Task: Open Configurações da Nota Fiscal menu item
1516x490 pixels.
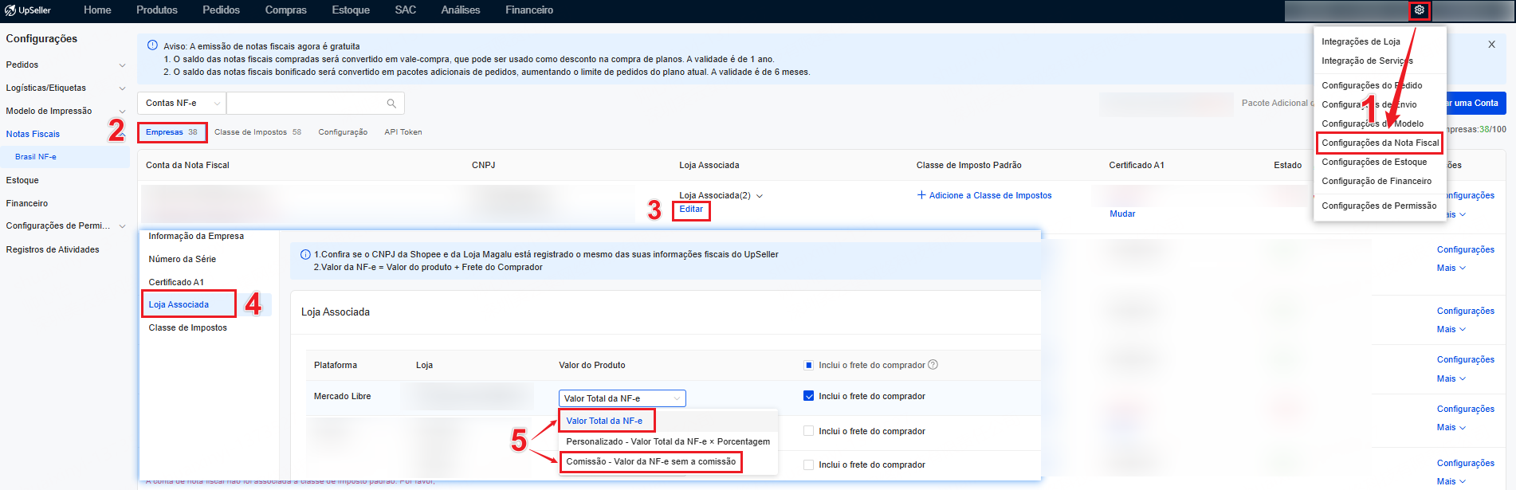Action: pos(1380,143)
